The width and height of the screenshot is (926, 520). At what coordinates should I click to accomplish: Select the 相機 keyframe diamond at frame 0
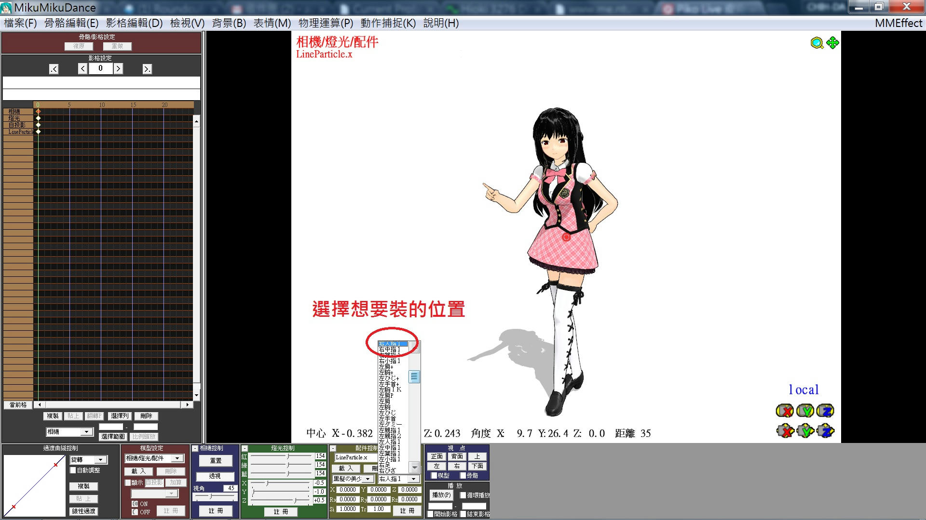[x=38, y=111]
